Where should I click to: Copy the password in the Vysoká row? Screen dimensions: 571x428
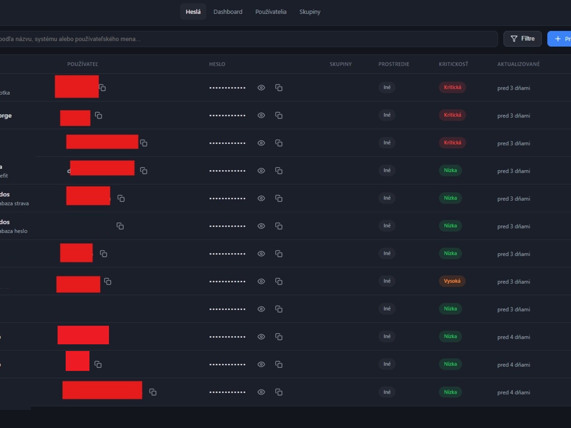coord(279,281)
